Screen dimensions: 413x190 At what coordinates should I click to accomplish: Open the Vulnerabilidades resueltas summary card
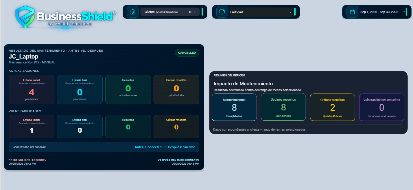[x=381, y=107]
